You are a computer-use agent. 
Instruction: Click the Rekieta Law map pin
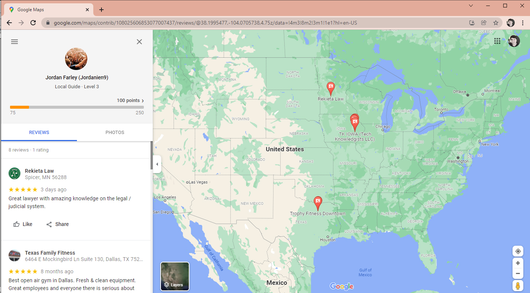coord(331,89)
